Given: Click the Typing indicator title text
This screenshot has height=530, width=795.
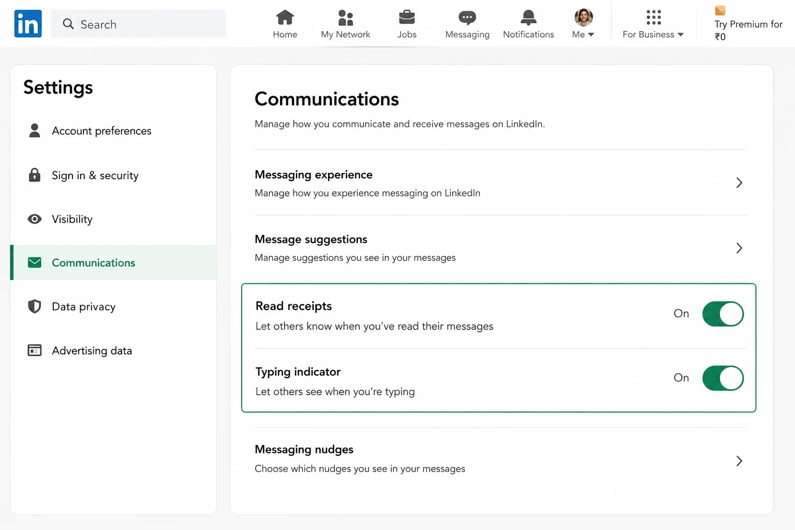Looking at the screenshot, I should click(x=298, y=372).
